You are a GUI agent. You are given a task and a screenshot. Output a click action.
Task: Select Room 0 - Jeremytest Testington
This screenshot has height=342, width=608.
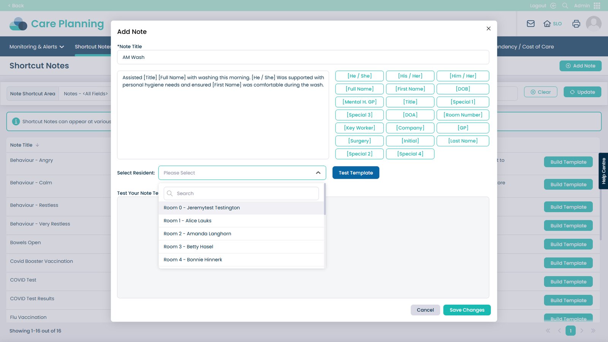coord(241,208)
